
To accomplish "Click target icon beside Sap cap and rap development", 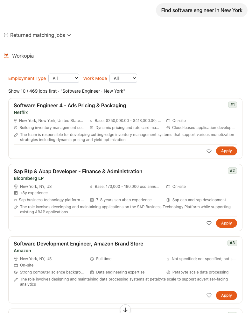I will (168, 200).
